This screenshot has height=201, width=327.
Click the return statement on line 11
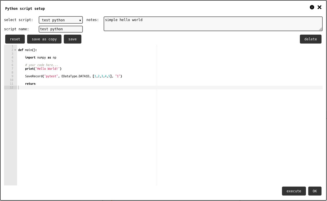click(30, 84)
